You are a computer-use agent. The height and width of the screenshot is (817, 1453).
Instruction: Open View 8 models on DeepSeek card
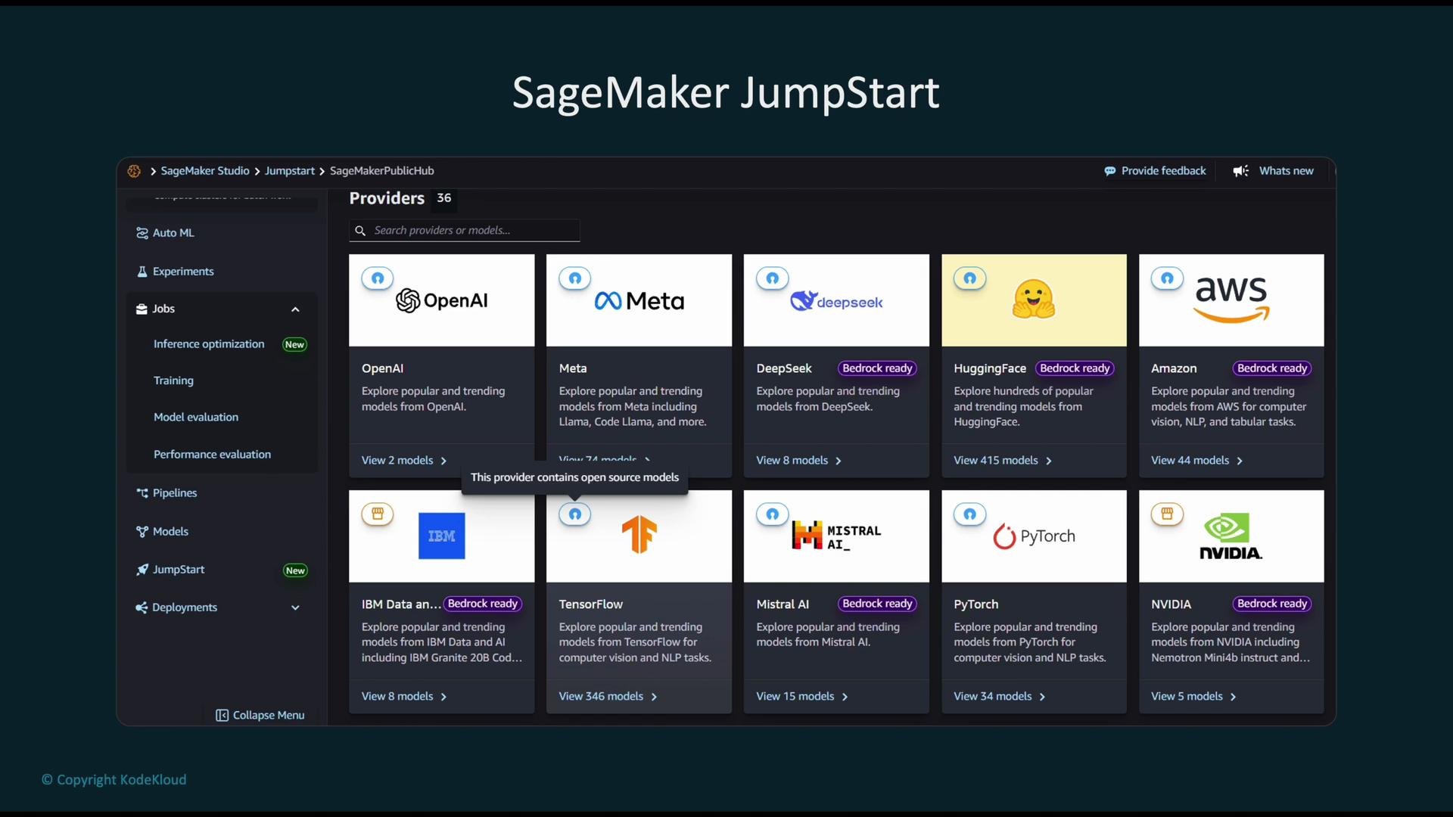tap(799, 461)
